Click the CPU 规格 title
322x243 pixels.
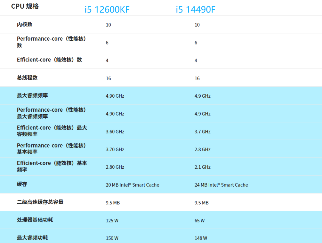click(x=25, y=6)
